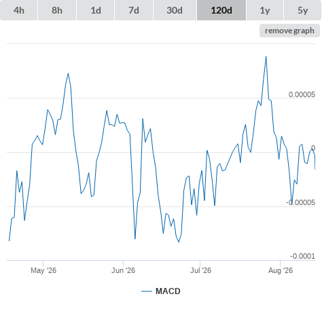Click the -0.0001 y-axis label
The image size is (322, 309).
pyautogui.click(x=302, y=256)
